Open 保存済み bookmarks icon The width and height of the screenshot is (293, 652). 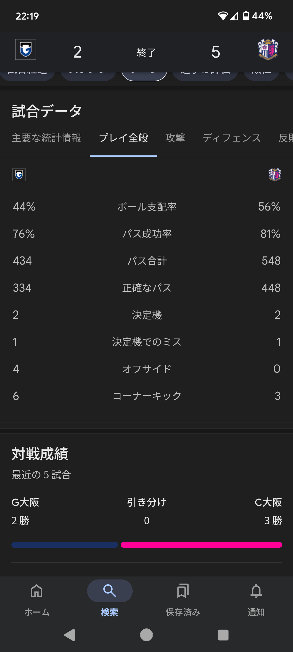[x=183, y=591]
